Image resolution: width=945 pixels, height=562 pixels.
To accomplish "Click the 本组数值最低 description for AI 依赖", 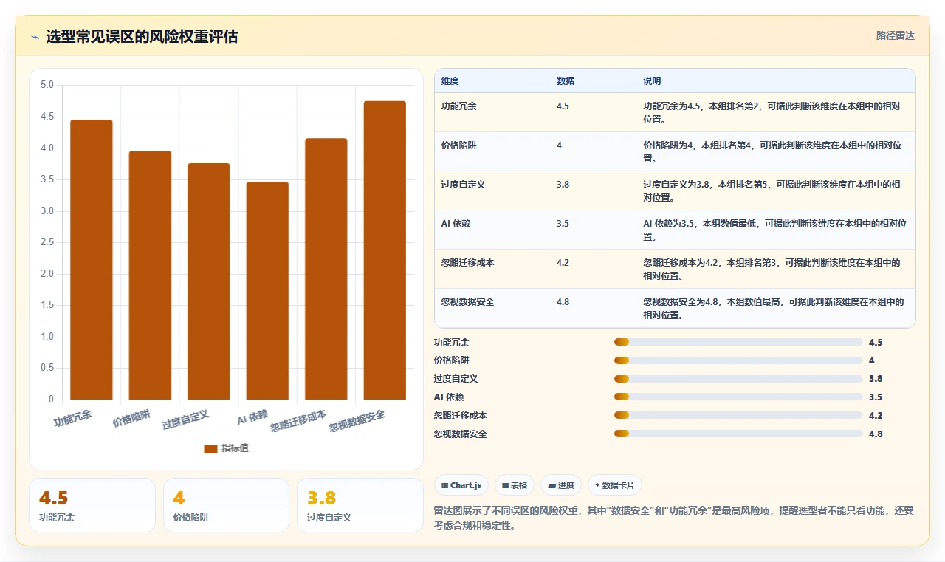I will tap(775, 230).
